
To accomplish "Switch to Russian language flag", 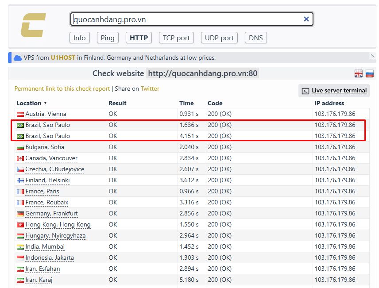I will pyautogui.click(x=369, y=74).
